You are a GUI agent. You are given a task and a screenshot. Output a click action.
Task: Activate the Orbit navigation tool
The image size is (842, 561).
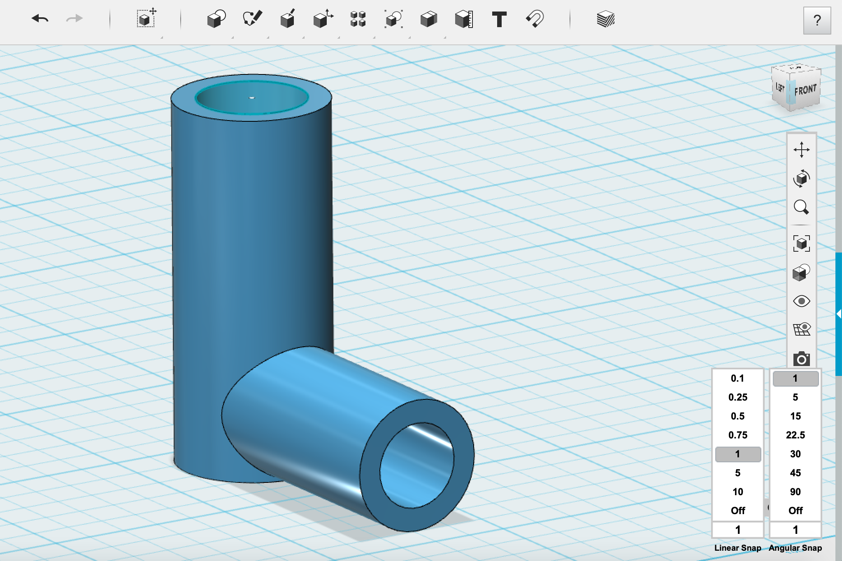pos(801,178)
